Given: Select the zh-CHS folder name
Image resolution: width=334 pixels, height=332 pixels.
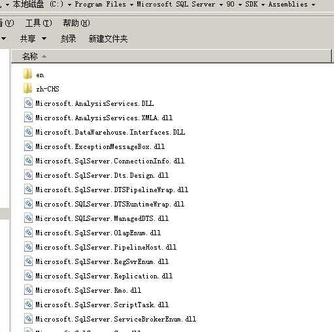Looking at the screenshot, I should click(48, 89).
